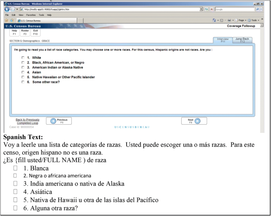Image resolution: width=271 pixels, height=216 pixels.
Task: Click Back to Previously Completed Loop link
Action: (27, 121)
